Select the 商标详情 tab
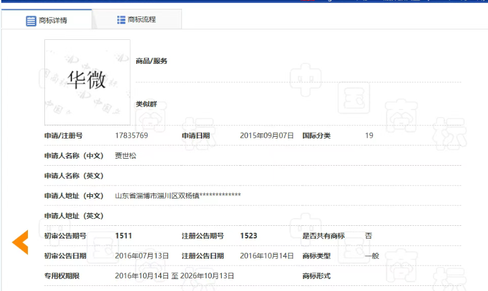This screenshot has height=291, width=488. coord(46,20)
